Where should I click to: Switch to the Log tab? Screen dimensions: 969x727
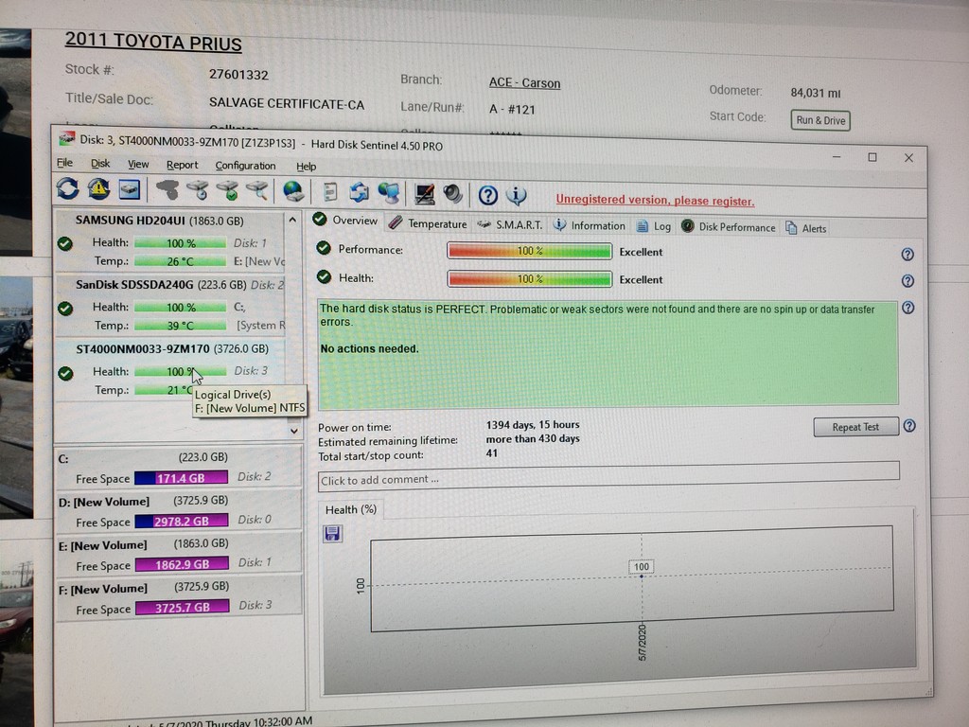click(x=654, y=226)
